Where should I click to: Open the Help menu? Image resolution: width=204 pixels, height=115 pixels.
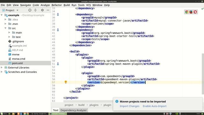pyautogui.click(x=107, y=5)
